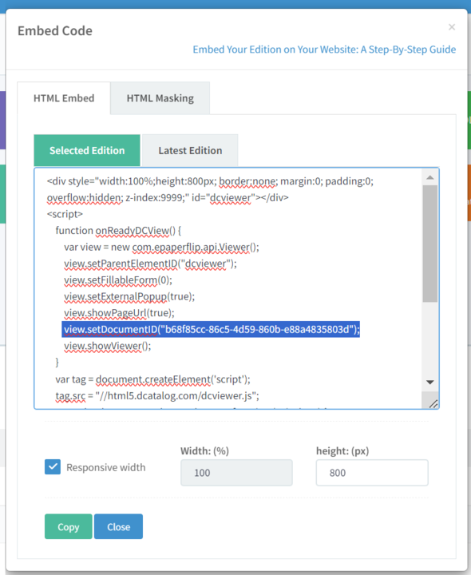Click the blue Close button
Image resolution: width=471 pixels, height=575 pixels.
pos(118,526)
